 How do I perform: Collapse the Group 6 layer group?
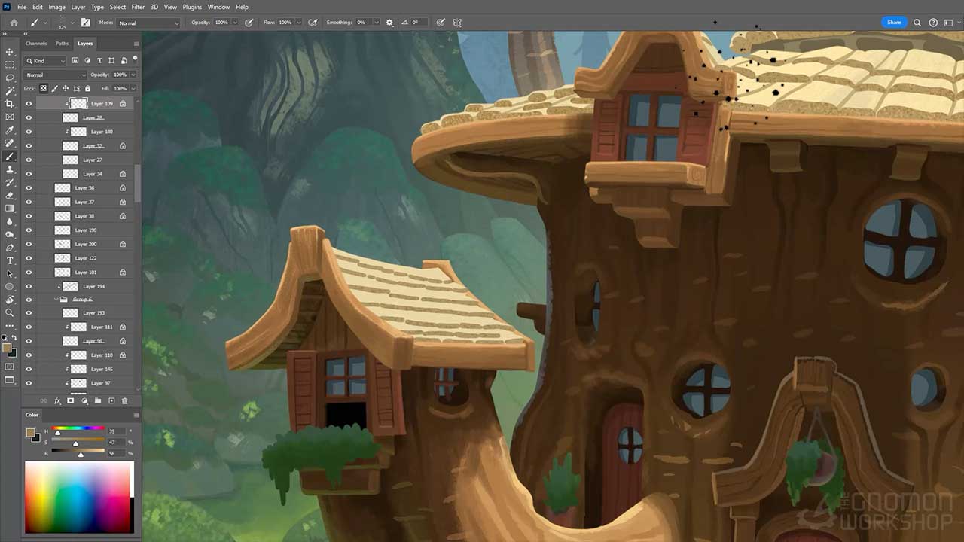click(56, 299)
